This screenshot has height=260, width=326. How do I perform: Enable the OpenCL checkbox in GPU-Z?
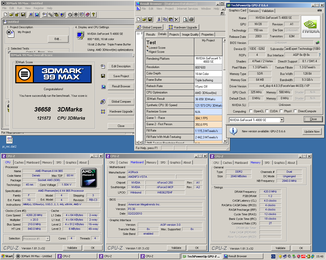(x=251, y=111)
